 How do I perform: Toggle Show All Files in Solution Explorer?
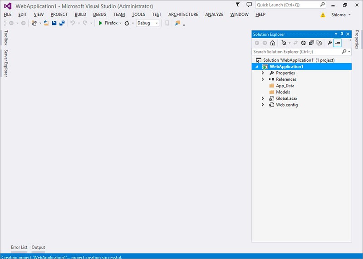319,43
